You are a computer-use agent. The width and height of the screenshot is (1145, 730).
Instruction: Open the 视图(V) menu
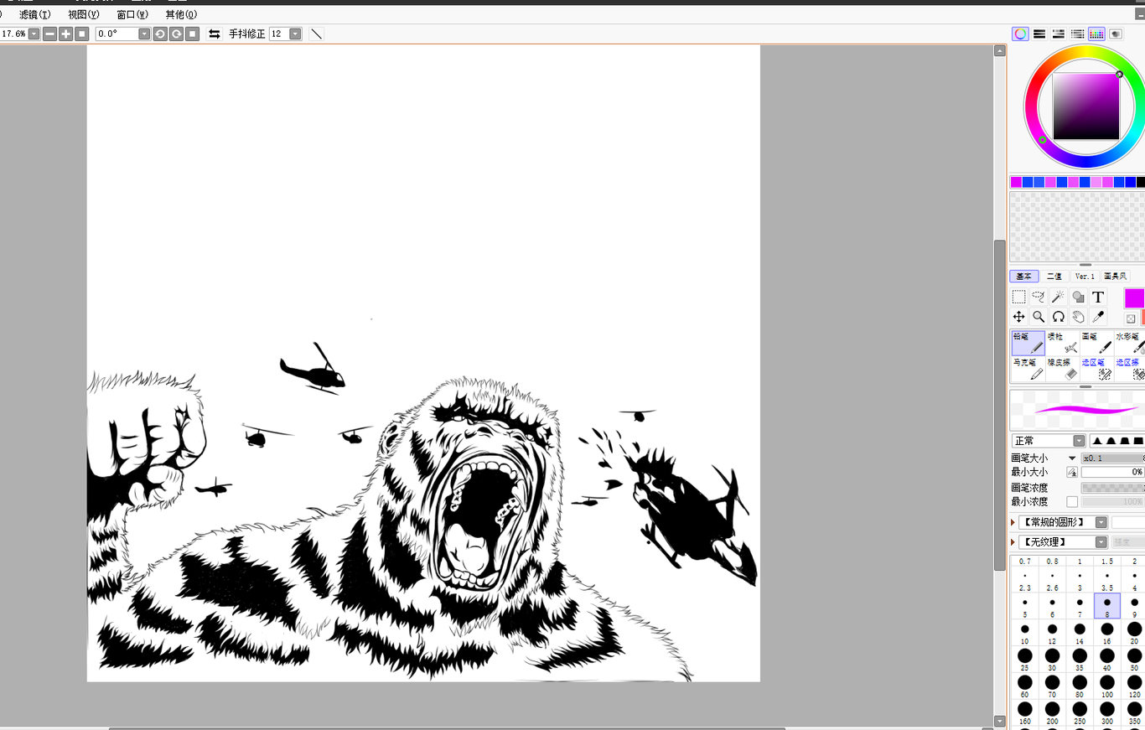pos(83,14)
